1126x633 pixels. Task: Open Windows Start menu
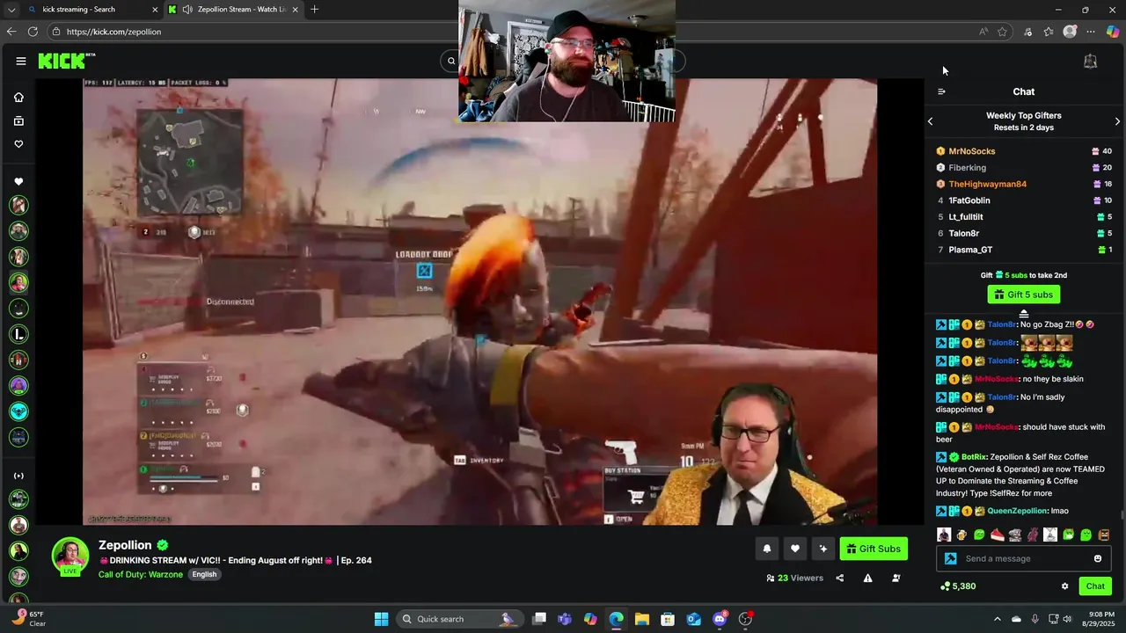click(x=381, y=619)
